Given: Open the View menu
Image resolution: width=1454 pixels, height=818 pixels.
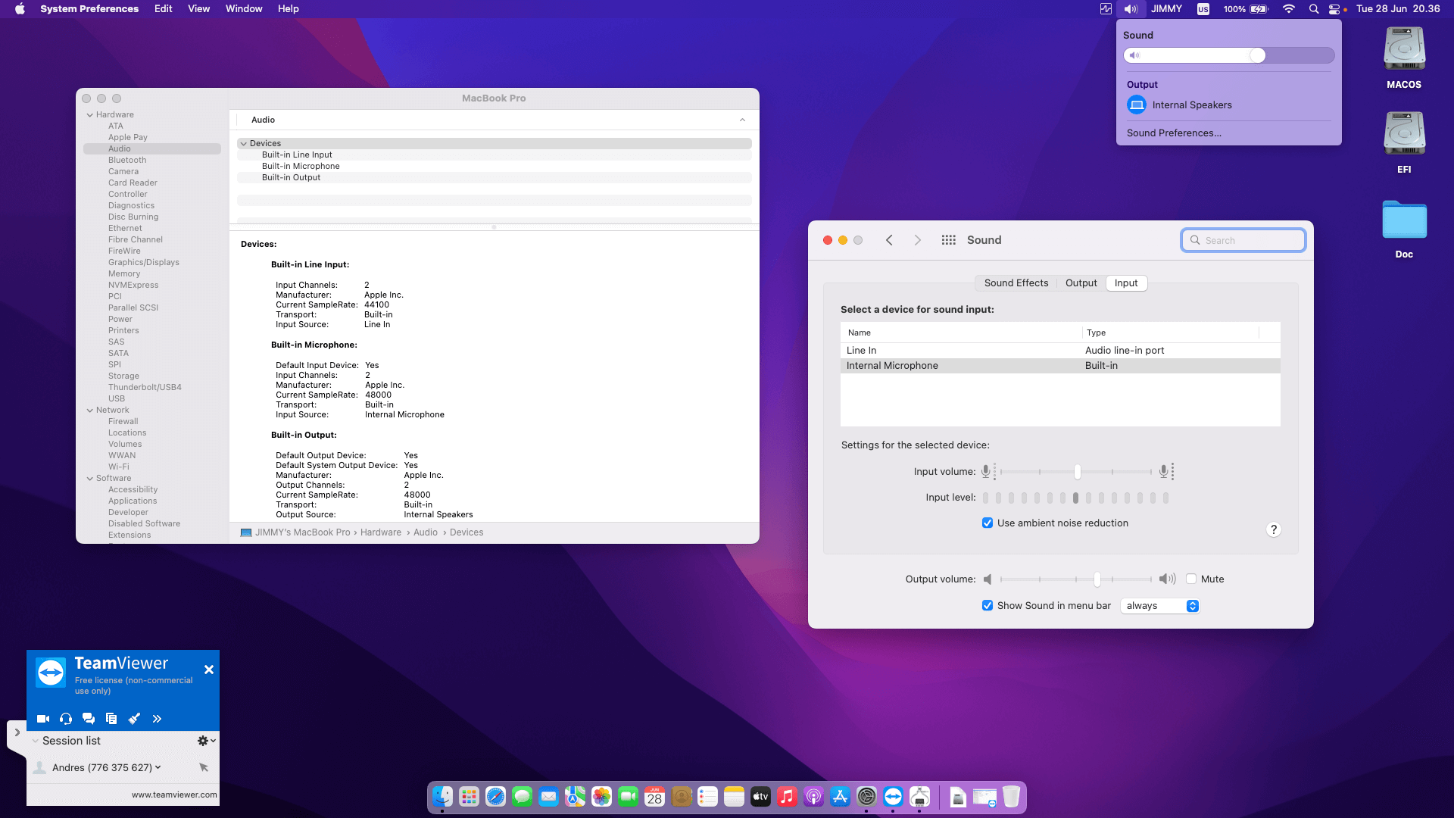Looking at the screenshot, I should 199,9.
